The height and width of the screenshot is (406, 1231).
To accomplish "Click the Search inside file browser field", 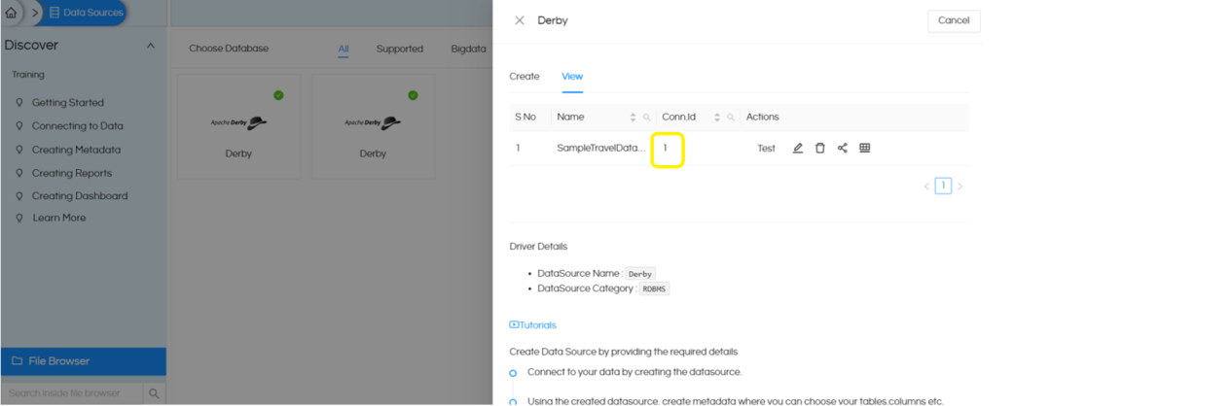I will tap(72, 393).
